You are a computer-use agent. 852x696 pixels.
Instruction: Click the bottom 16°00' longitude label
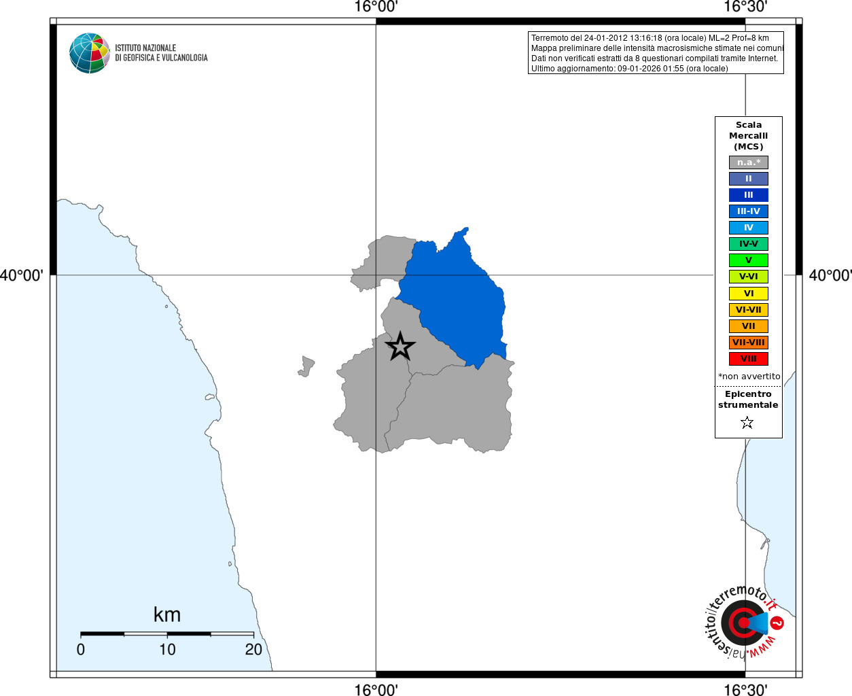coord(376,690)
